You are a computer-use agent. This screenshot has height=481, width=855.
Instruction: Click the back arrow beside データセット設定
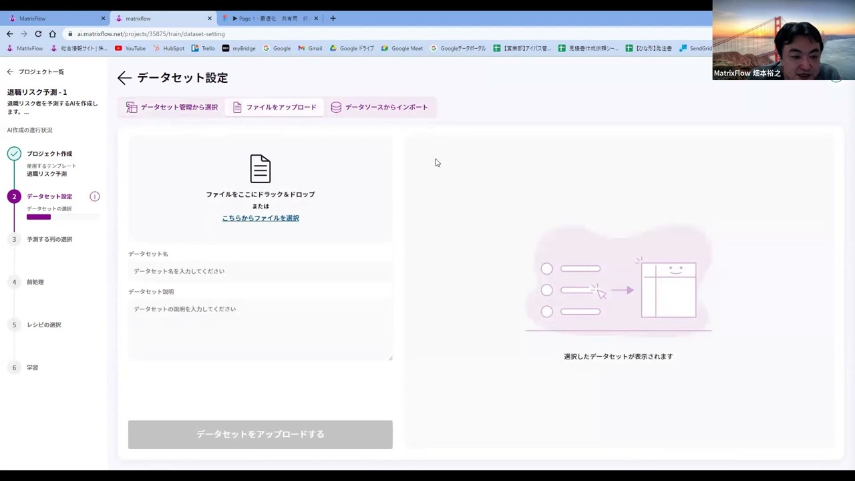(124, 78)
